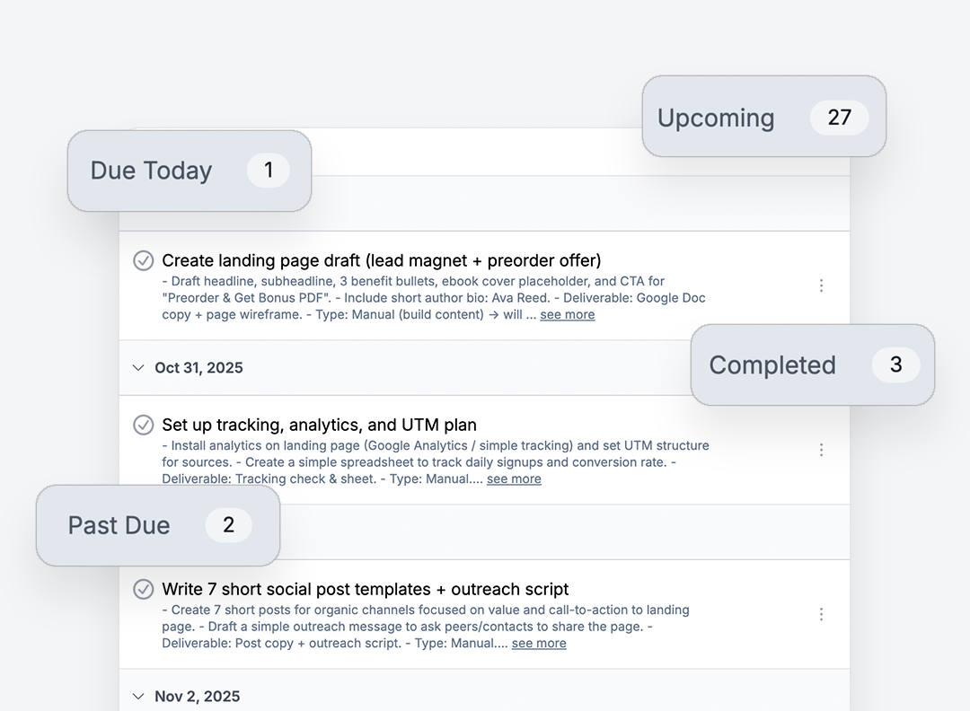This screenshot has height=711, width=970.
Task: Click the 2 count badge on Past Due
Action: (229, 525)
